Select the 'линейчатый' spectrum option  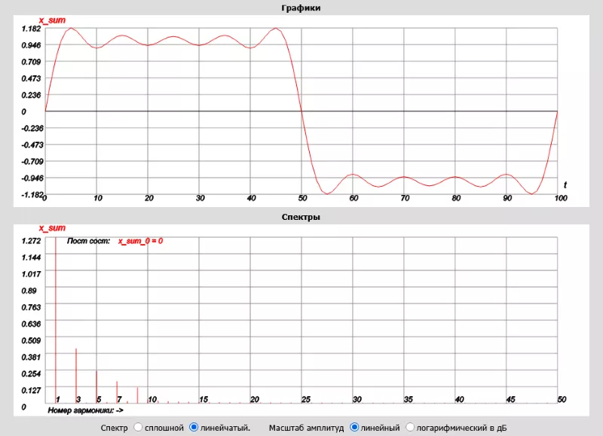pyautogui.click(x=194, y=428)
